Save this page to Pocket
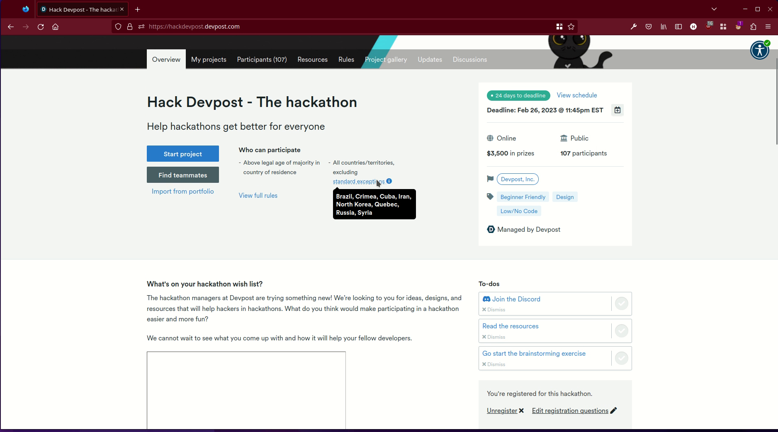Viewport: 778px width, 432px height. pos(648,27)
